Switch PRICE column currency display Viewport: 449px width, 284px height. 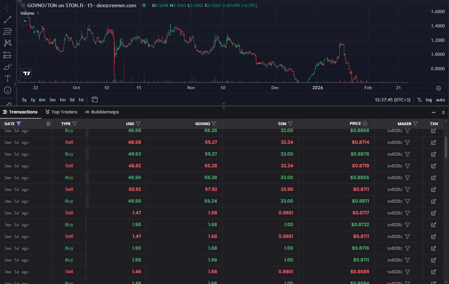point(365,124)
